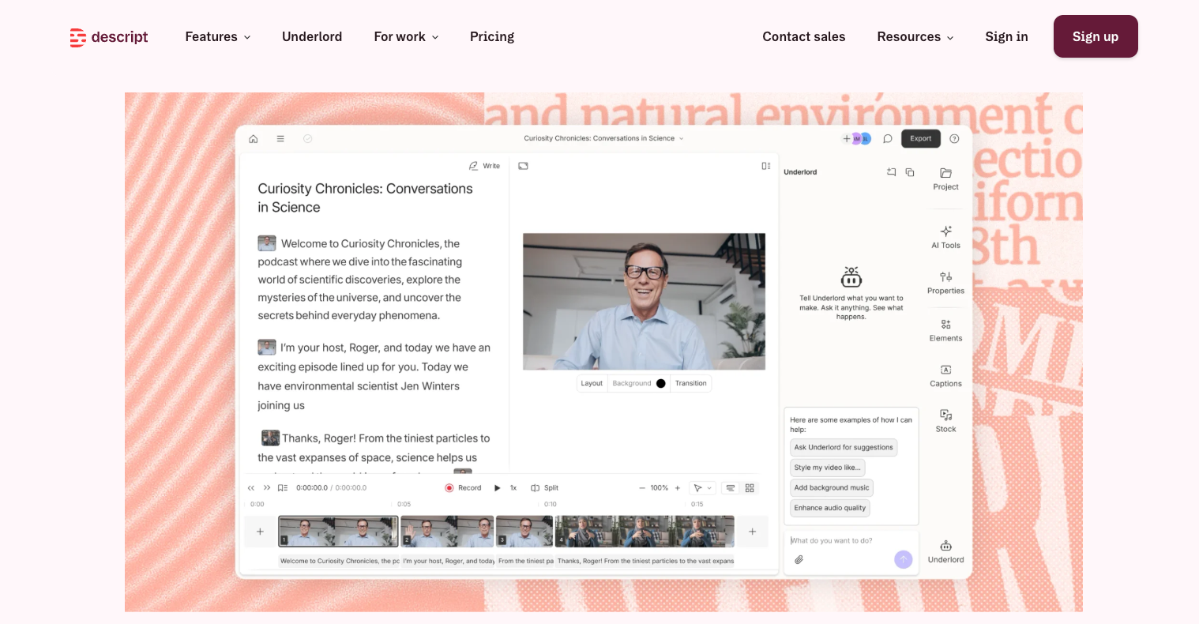Click the Sign up button
The width and height of the screenshot is (1199, 624).
1096,36
